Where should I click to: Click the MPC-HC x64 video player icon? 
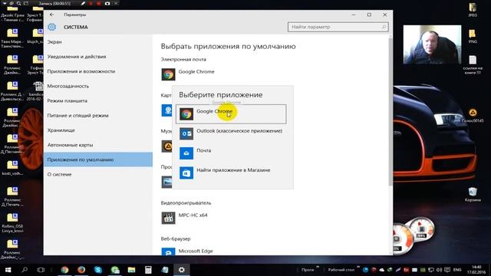point(168,218)
